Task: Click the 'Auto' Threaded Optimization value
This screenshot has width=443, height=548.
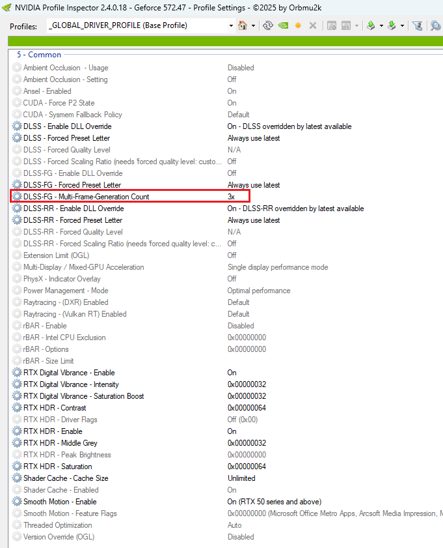Action: [234, 525]
